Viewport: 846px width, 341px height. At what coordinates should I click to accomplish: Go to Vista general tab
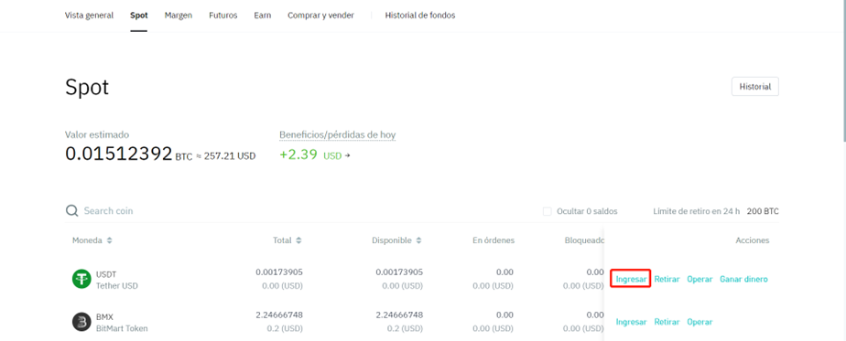tap(89, 16)
